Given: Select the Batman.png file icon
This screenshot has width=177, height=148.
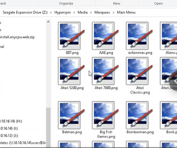Looking at the screenshot, I should pyautogui.click(x=71, y=115).
